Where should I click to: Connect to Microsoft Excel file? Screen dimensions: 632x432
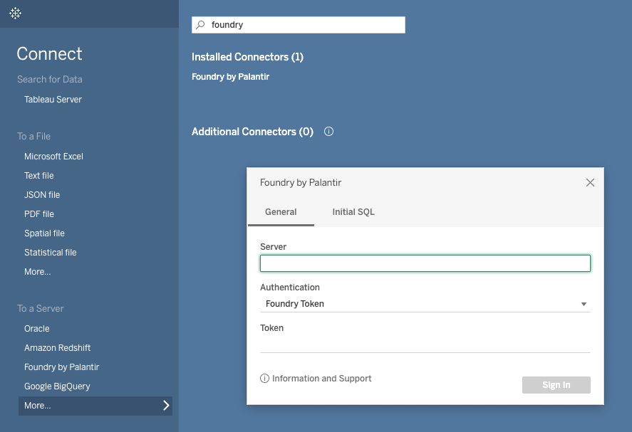coord(53,157)
